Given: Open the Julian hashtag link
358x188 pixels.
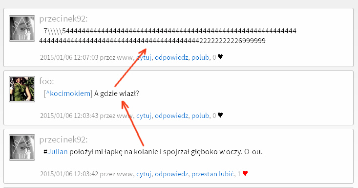Looking at the screenshot, I should click(x=58, y=152).
